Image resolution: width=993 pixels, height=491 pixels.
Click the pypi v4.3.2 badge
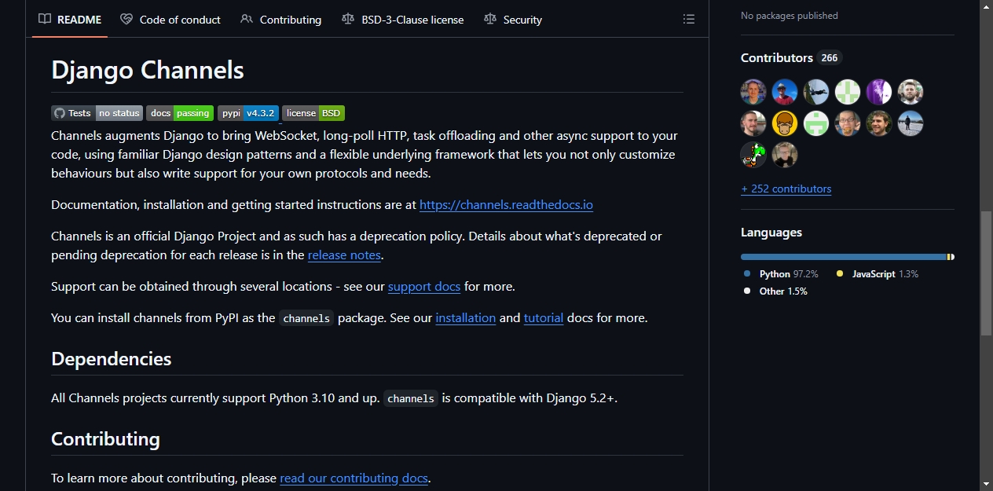(x=248, y=113)
